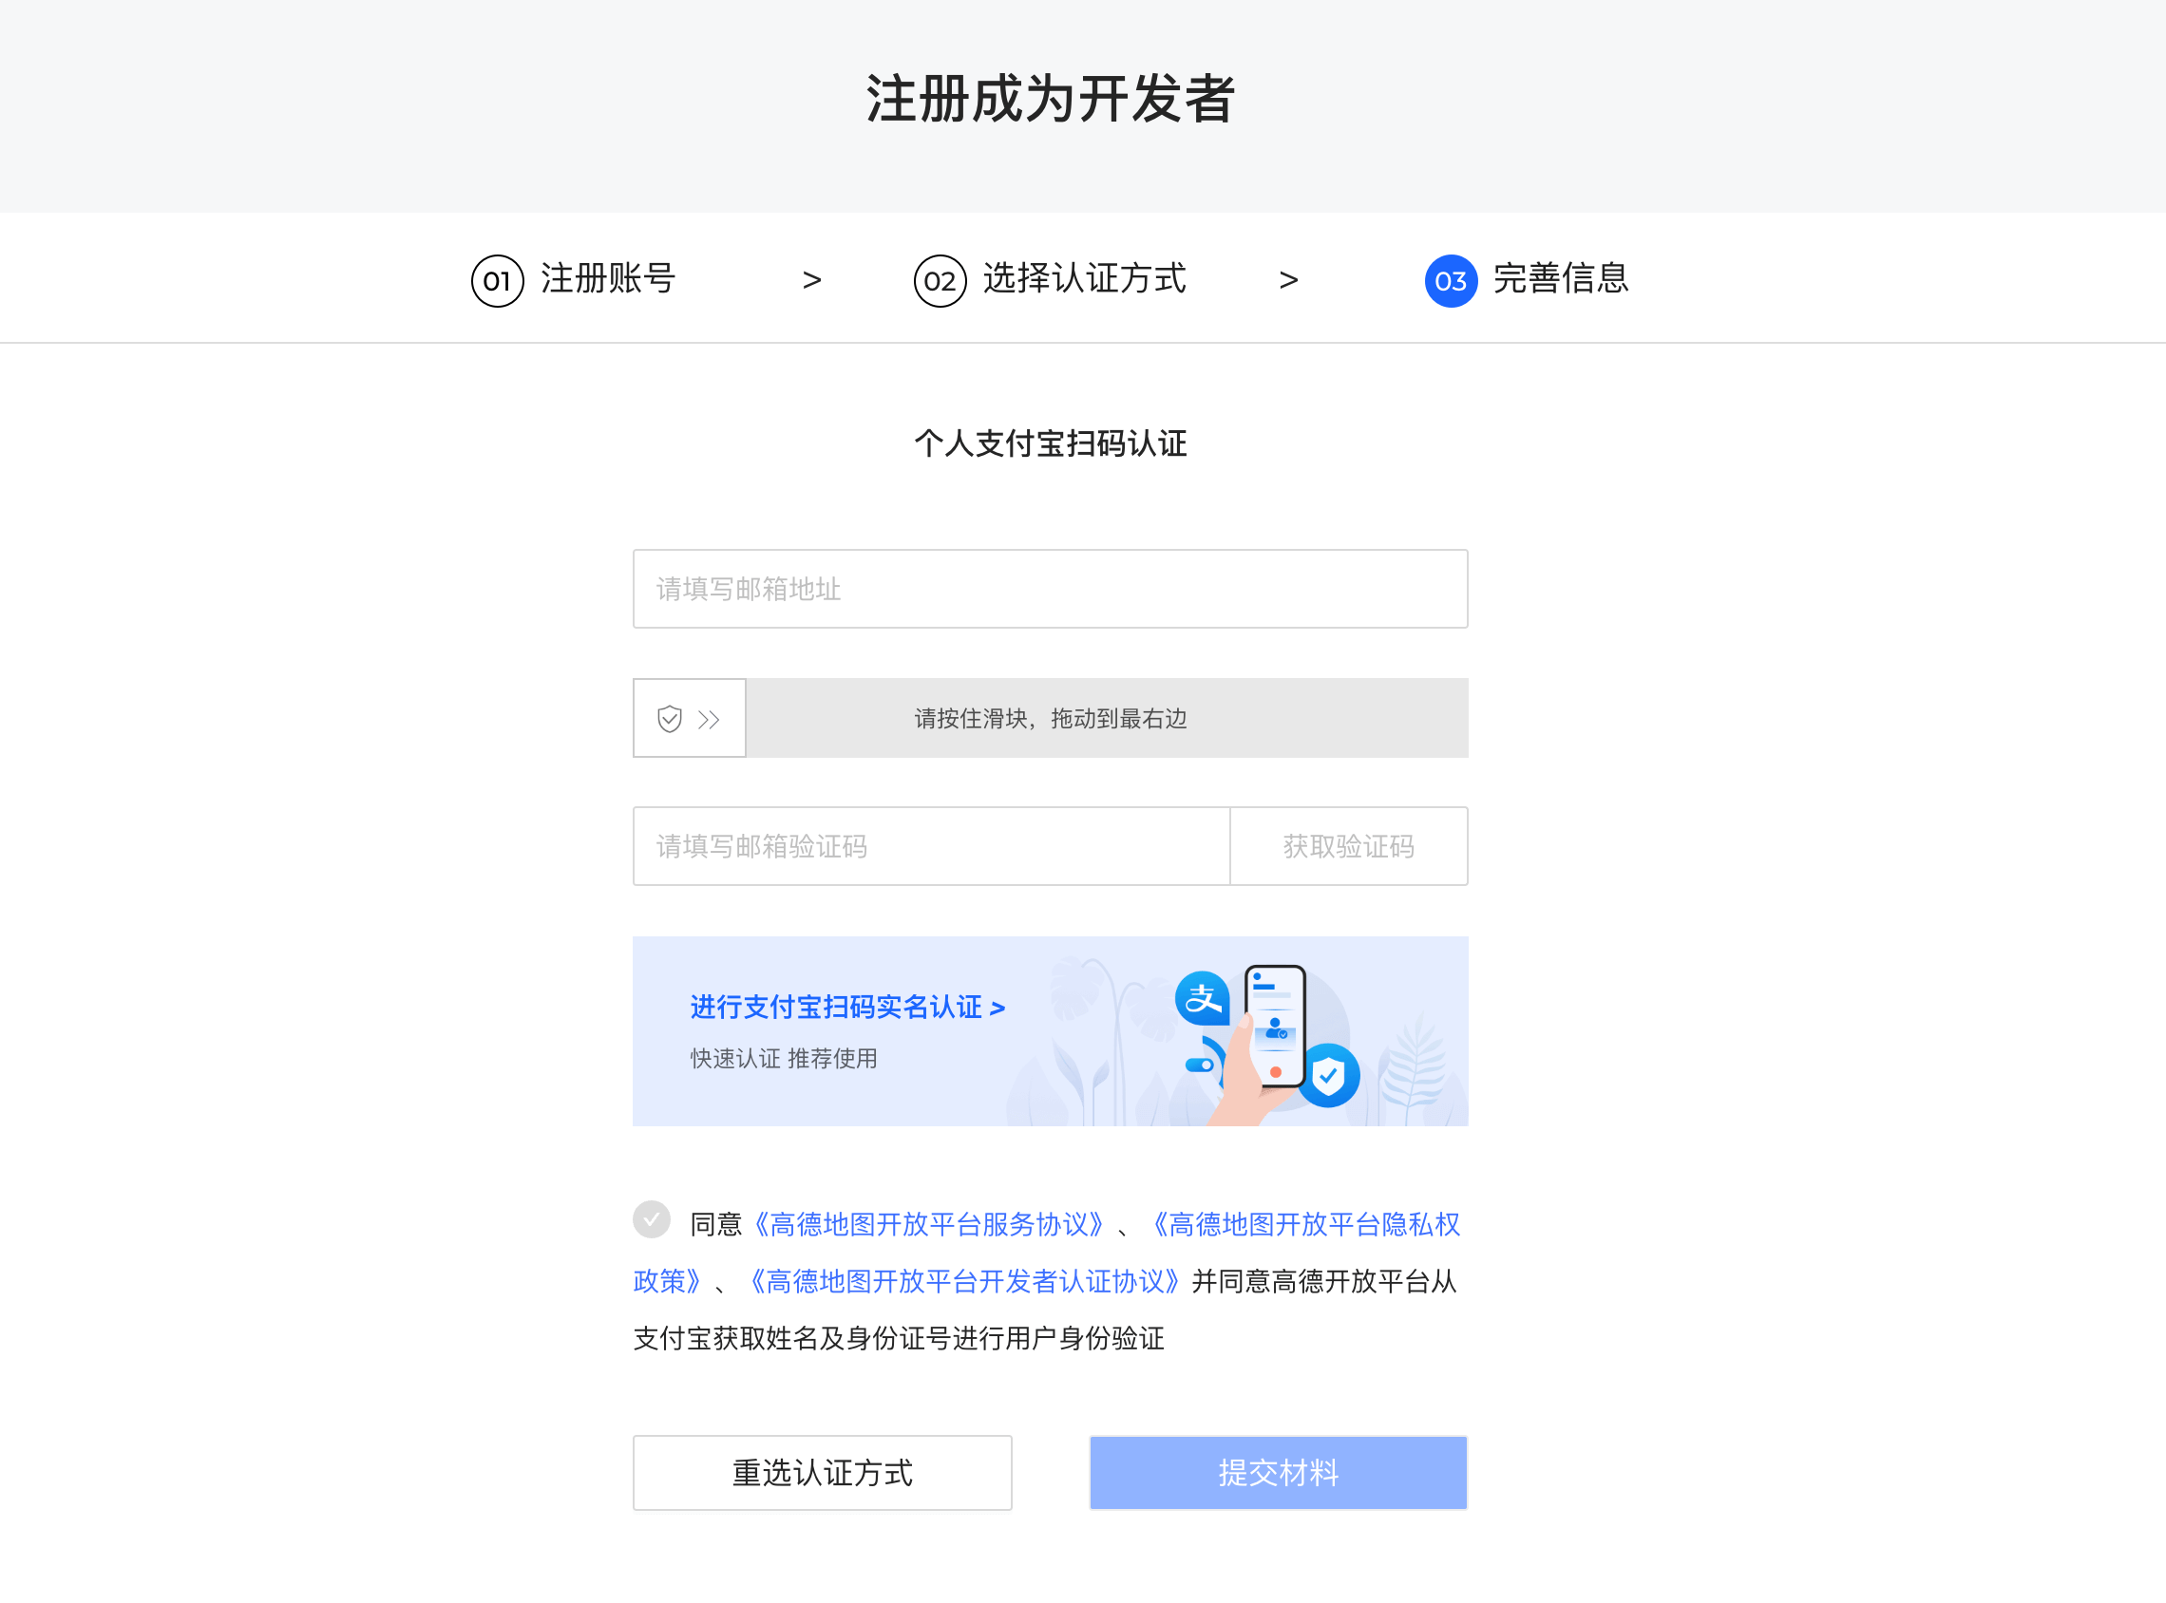The width and height of the screenshot is (2166, 1603).
Task: Click arrow between steps 02 and 03
Action: click(x=1288, y=280)
